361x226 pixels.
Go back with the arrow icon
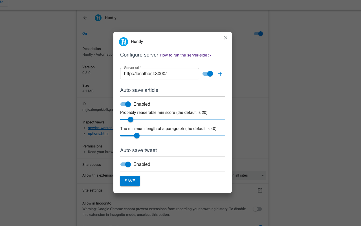pyautogui.click(x=85, y=18)
